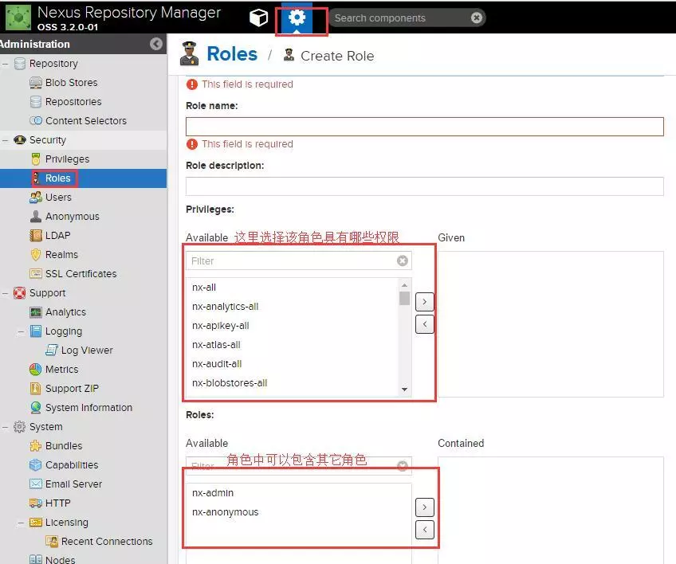Click the Role description input field
Screen dimensions: 676x564
click(425, 186)
